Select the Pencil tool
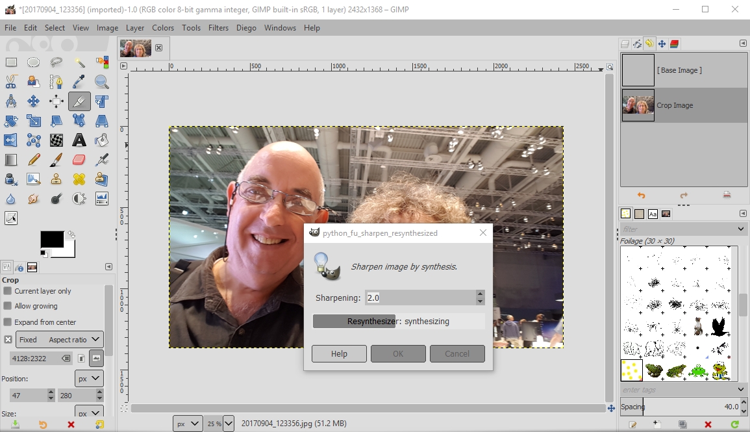750x432 pixels. (x=34, y=160)
